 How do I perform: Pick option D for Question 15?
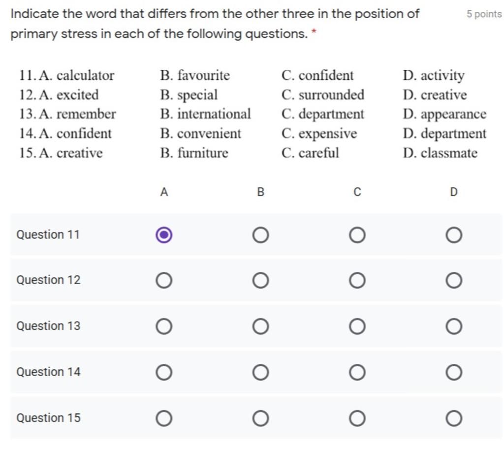tap(454, 418)
